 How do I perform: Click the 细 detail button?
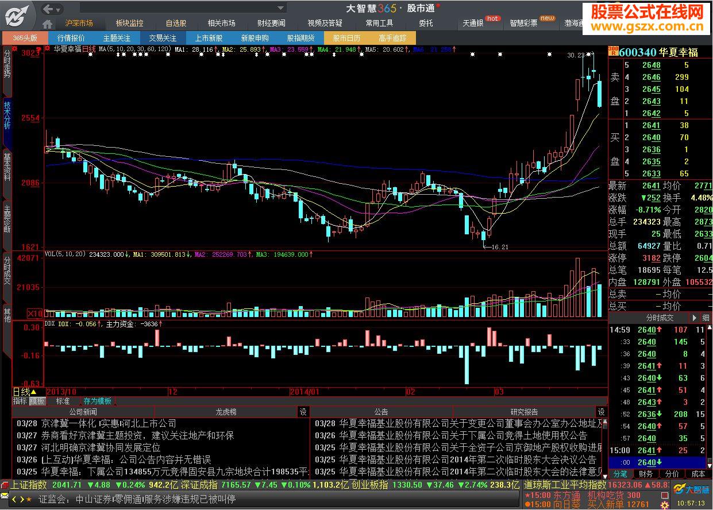tap(706, 318)
